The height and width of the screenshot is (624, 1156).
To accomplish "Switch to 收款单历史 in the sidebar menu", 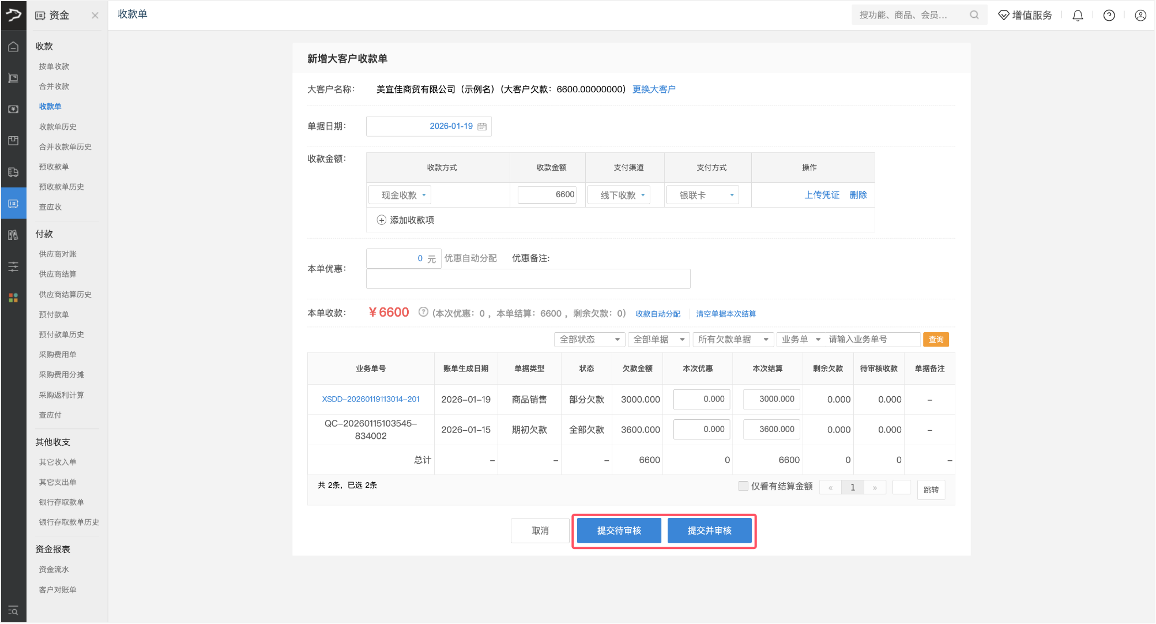I will [x=57, y=126].
